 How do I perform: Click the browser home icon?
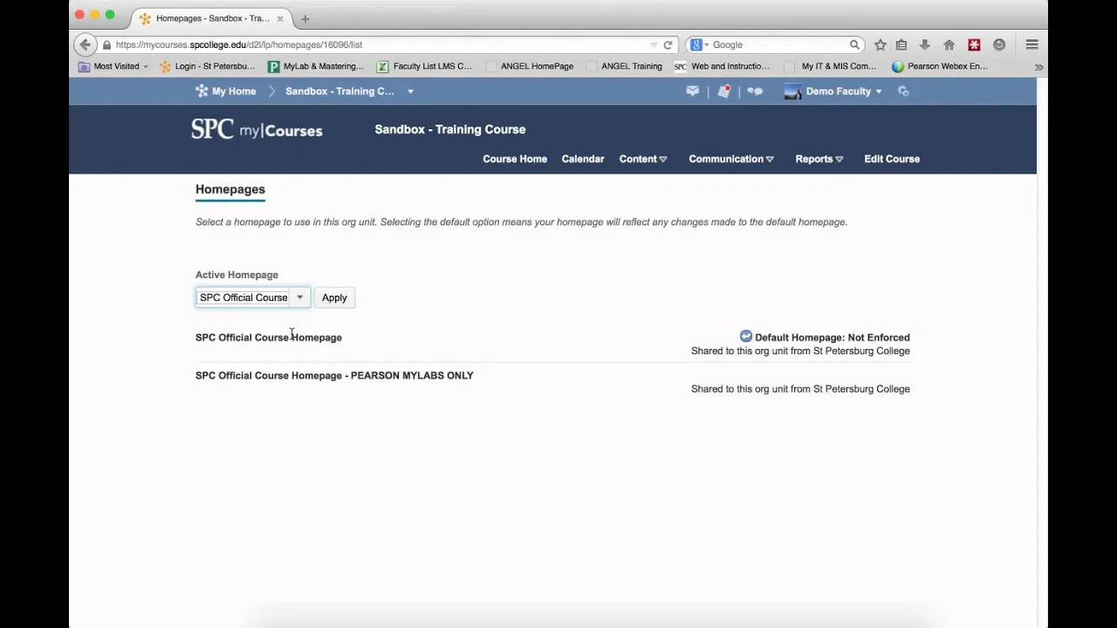click(949, 44)
